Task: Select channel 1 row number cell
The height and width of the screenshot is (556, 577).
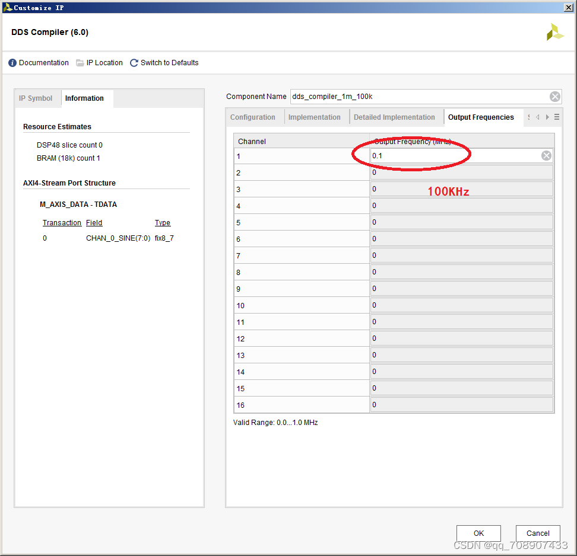Action: coord(302,156)
